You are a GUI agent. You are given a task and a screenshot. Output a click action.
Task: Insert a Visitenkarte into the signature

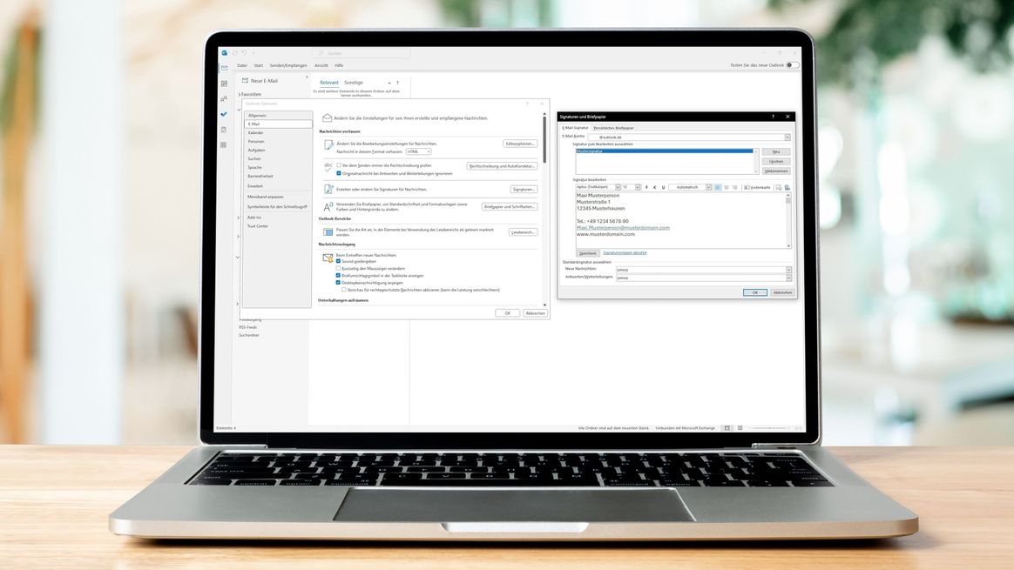click(x=758, y=187)
